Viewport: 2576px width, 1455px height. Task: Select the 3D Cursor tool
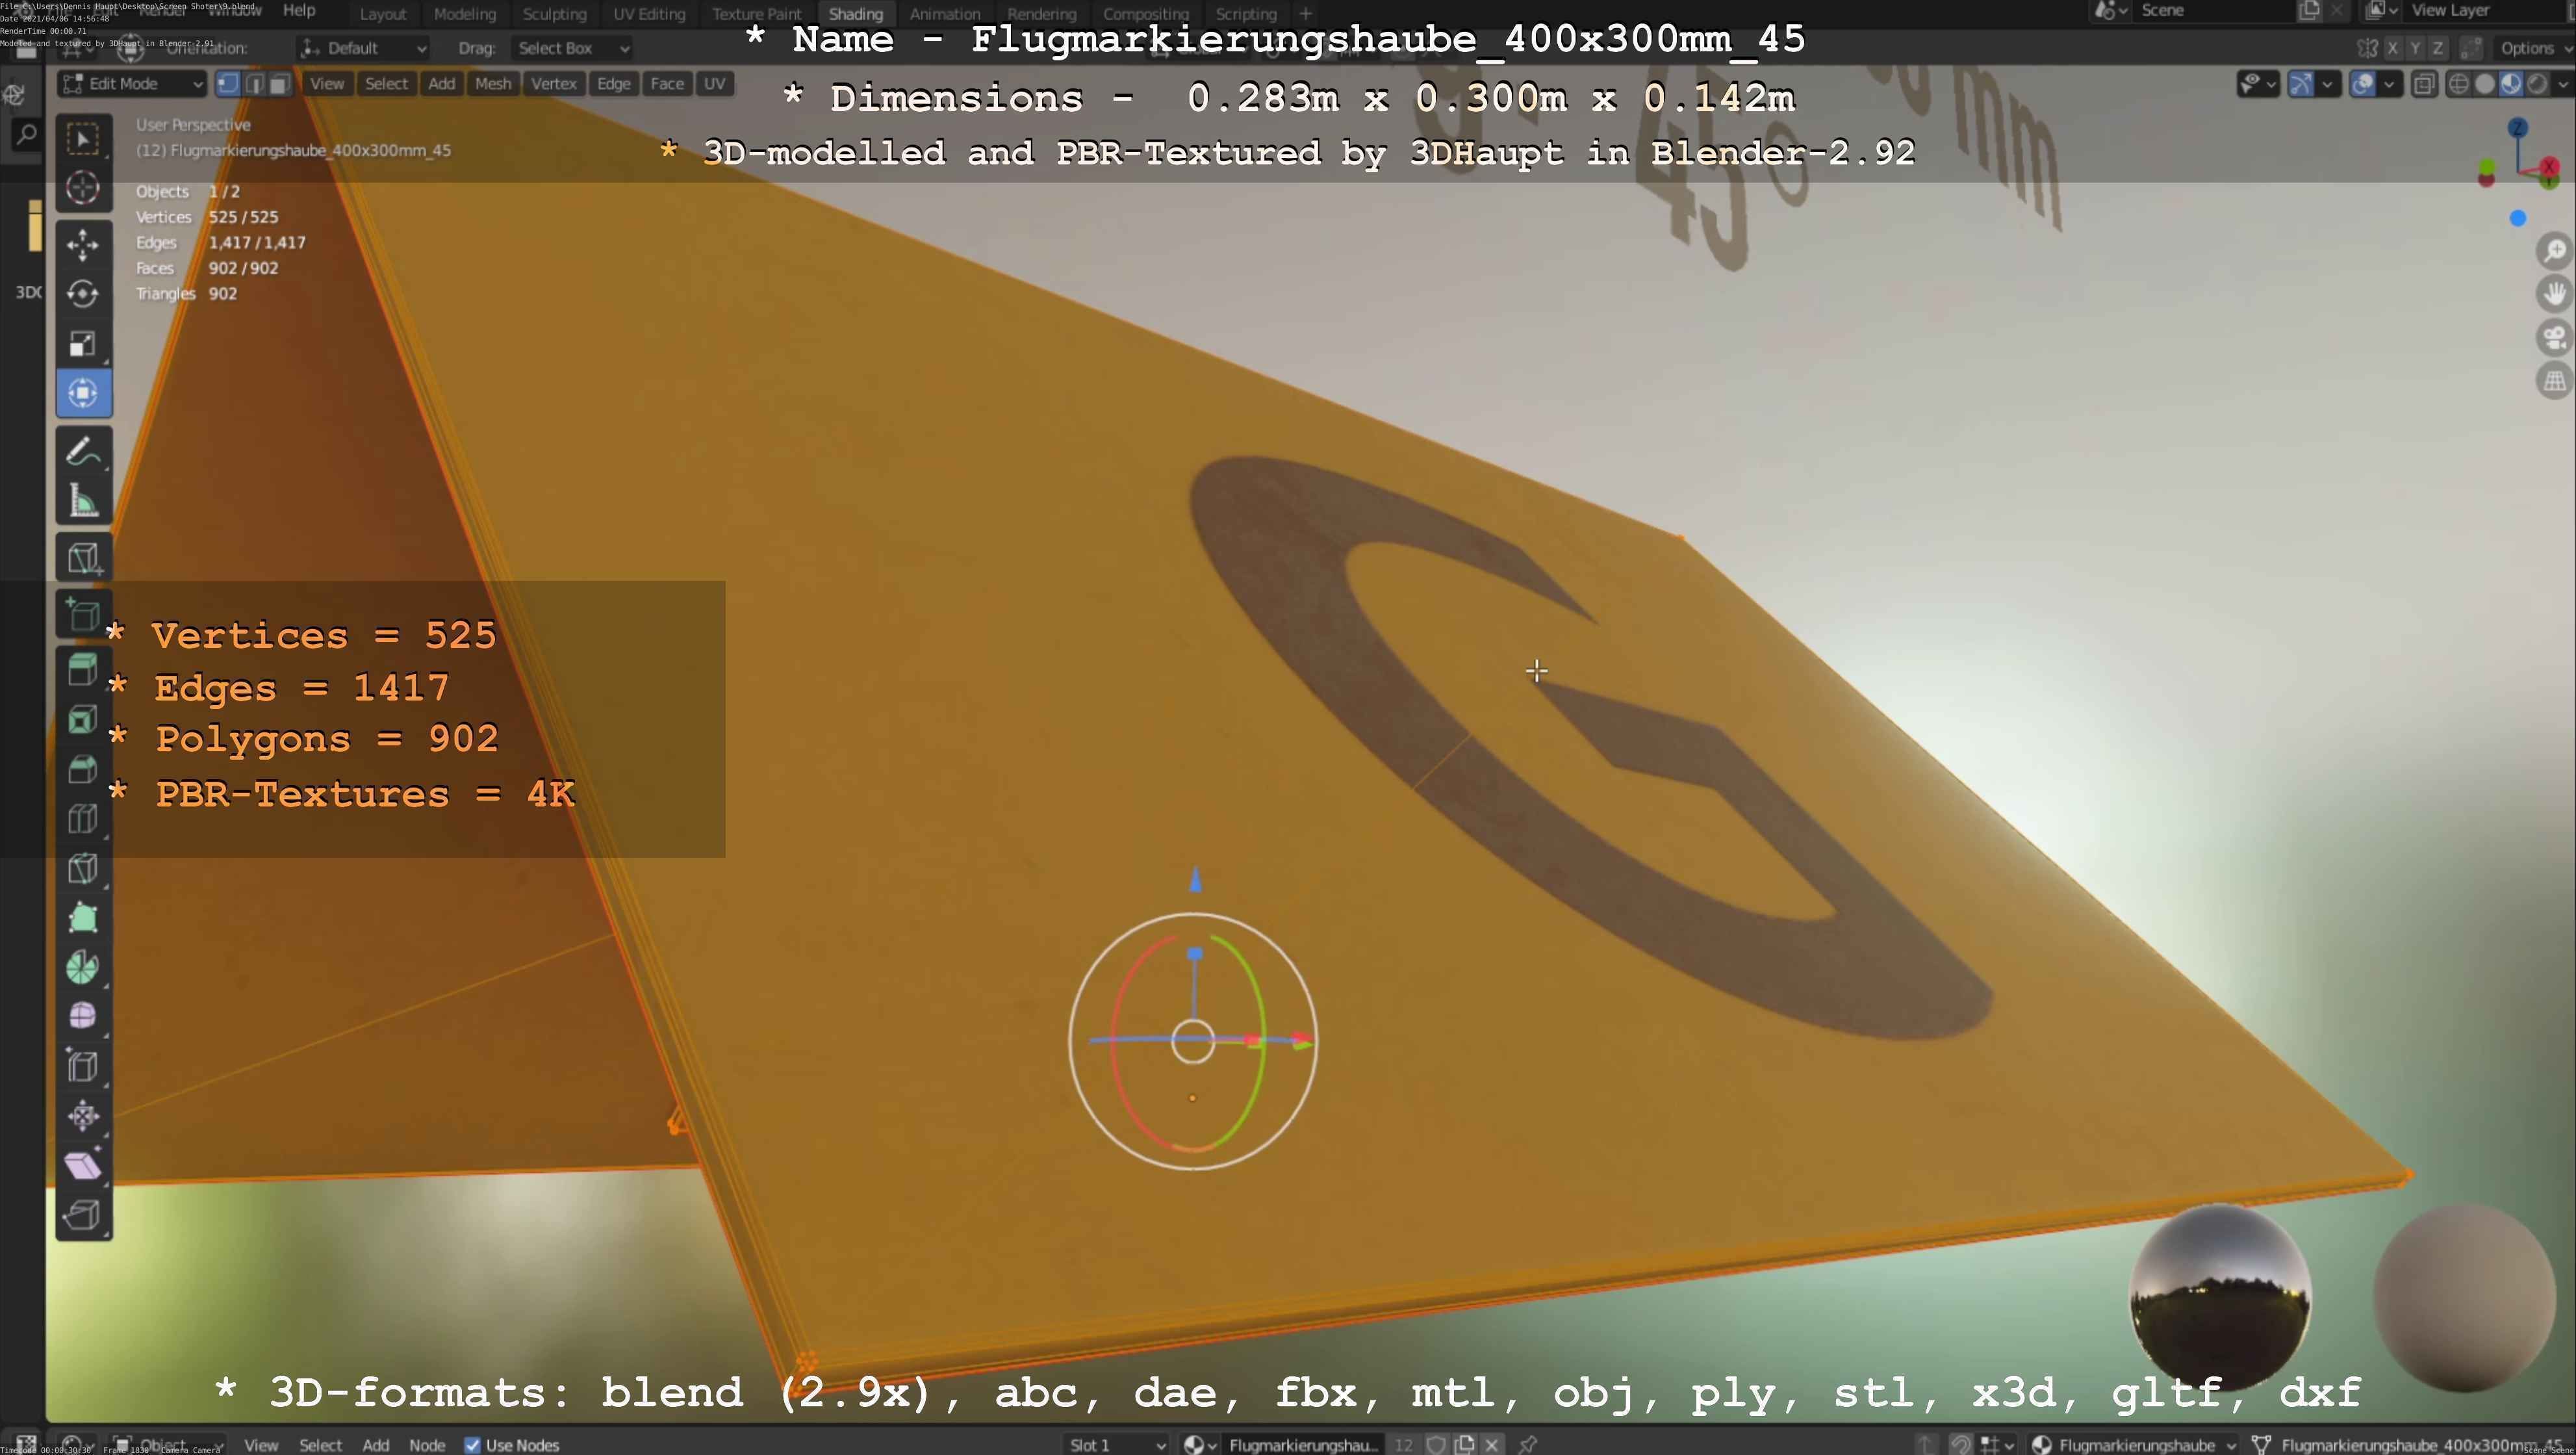83,188
